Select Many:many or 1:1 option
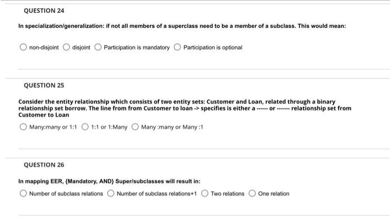 pyautogui.click(x=23, y=127)
